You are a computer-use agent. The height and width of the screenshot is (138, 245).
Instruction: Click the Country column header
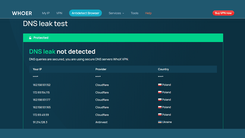pyautogui.click(x=163, y=69)
